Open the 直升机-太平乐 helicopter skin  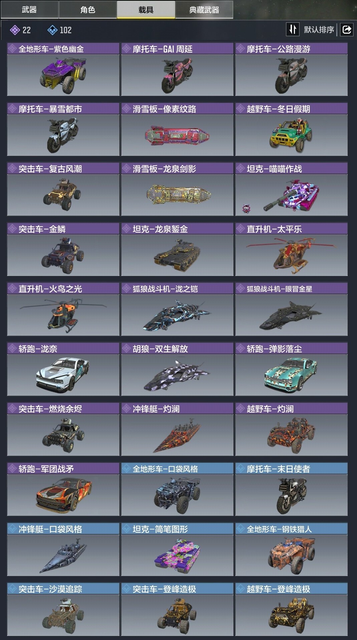[x=291, y=249]
